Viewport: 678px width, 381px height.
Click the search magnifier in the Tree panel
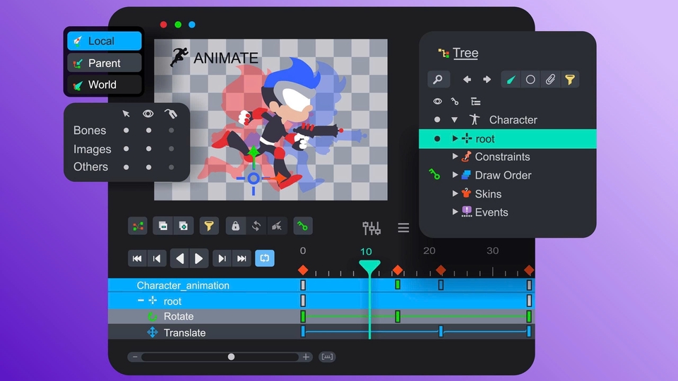[438, 80]
